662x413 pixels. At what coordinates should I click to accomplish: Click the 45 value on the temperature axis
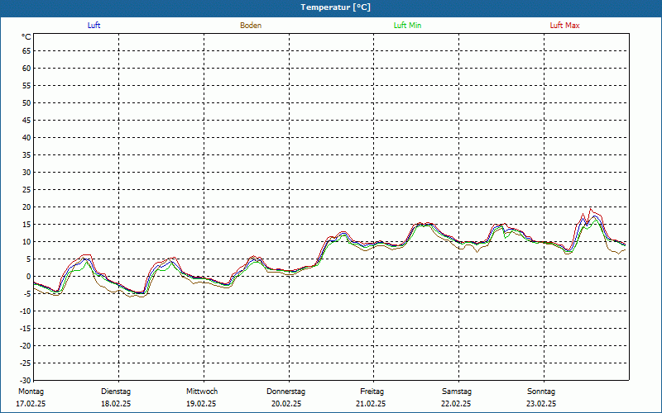(x=26, y=120)
